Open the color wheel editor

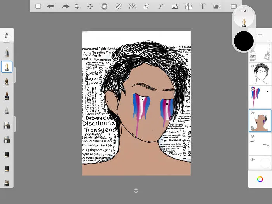[260, 179]
